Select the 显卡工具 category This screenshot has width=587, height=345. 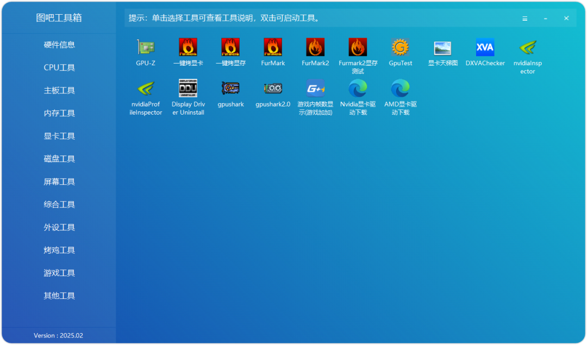tap(59, 136)
